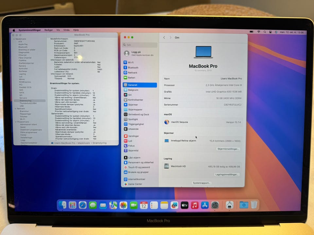Click the Lagringsinnstillinger… button
The height and width of the screenshot is (235, 314).
227,174
